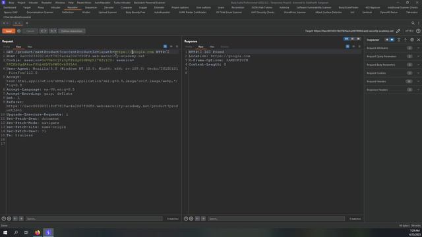Switch to the Proxy tool tab
This screenshot has height=237, width=422.
(x=41, y=7)
